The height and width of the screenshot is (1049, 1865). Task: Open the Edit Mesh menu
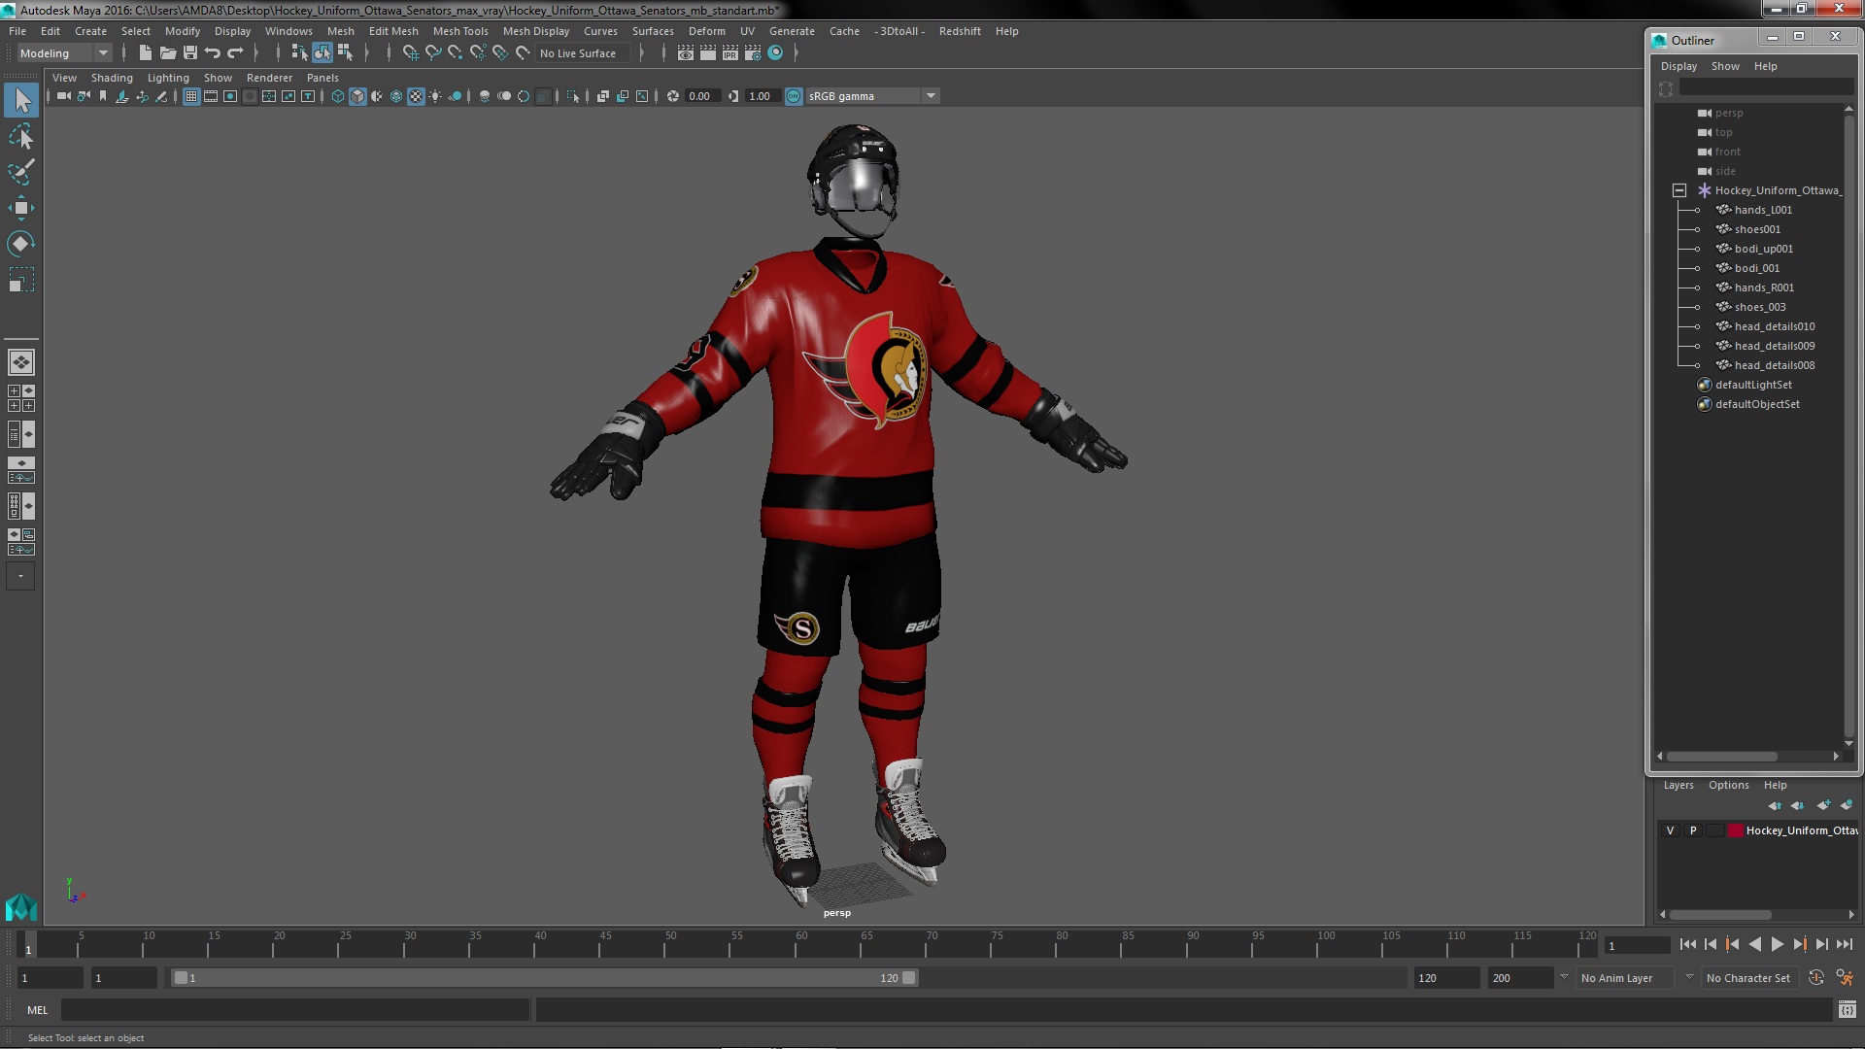pyautogui.click(x=393, y=31)
